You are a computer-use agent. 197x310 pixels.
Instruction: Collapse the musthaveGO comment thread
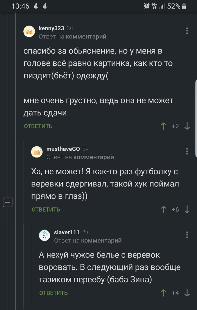(8, 202)
